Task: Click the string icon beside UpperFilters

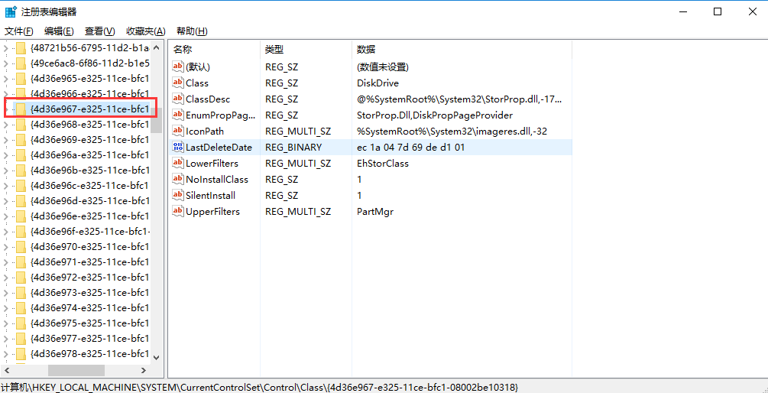Action: point(178,211)
